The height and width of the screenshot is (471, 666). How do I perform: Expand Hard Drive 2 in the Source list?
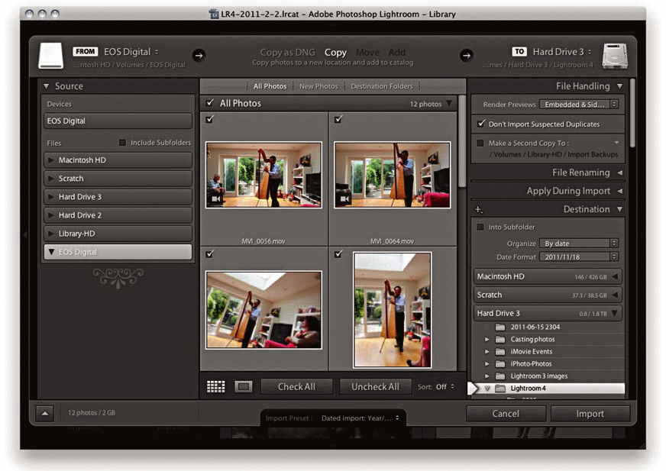(51, 215)
